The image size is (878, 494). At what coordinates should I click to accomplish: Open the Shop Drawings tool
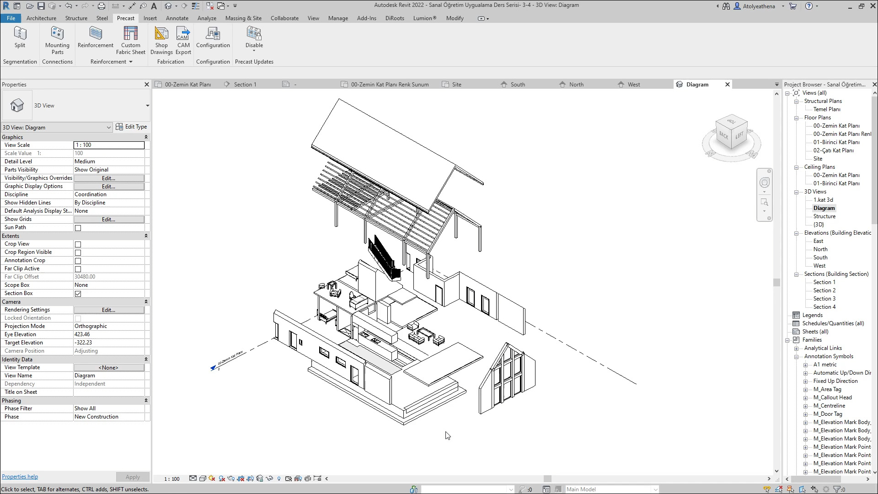[161, 40]
